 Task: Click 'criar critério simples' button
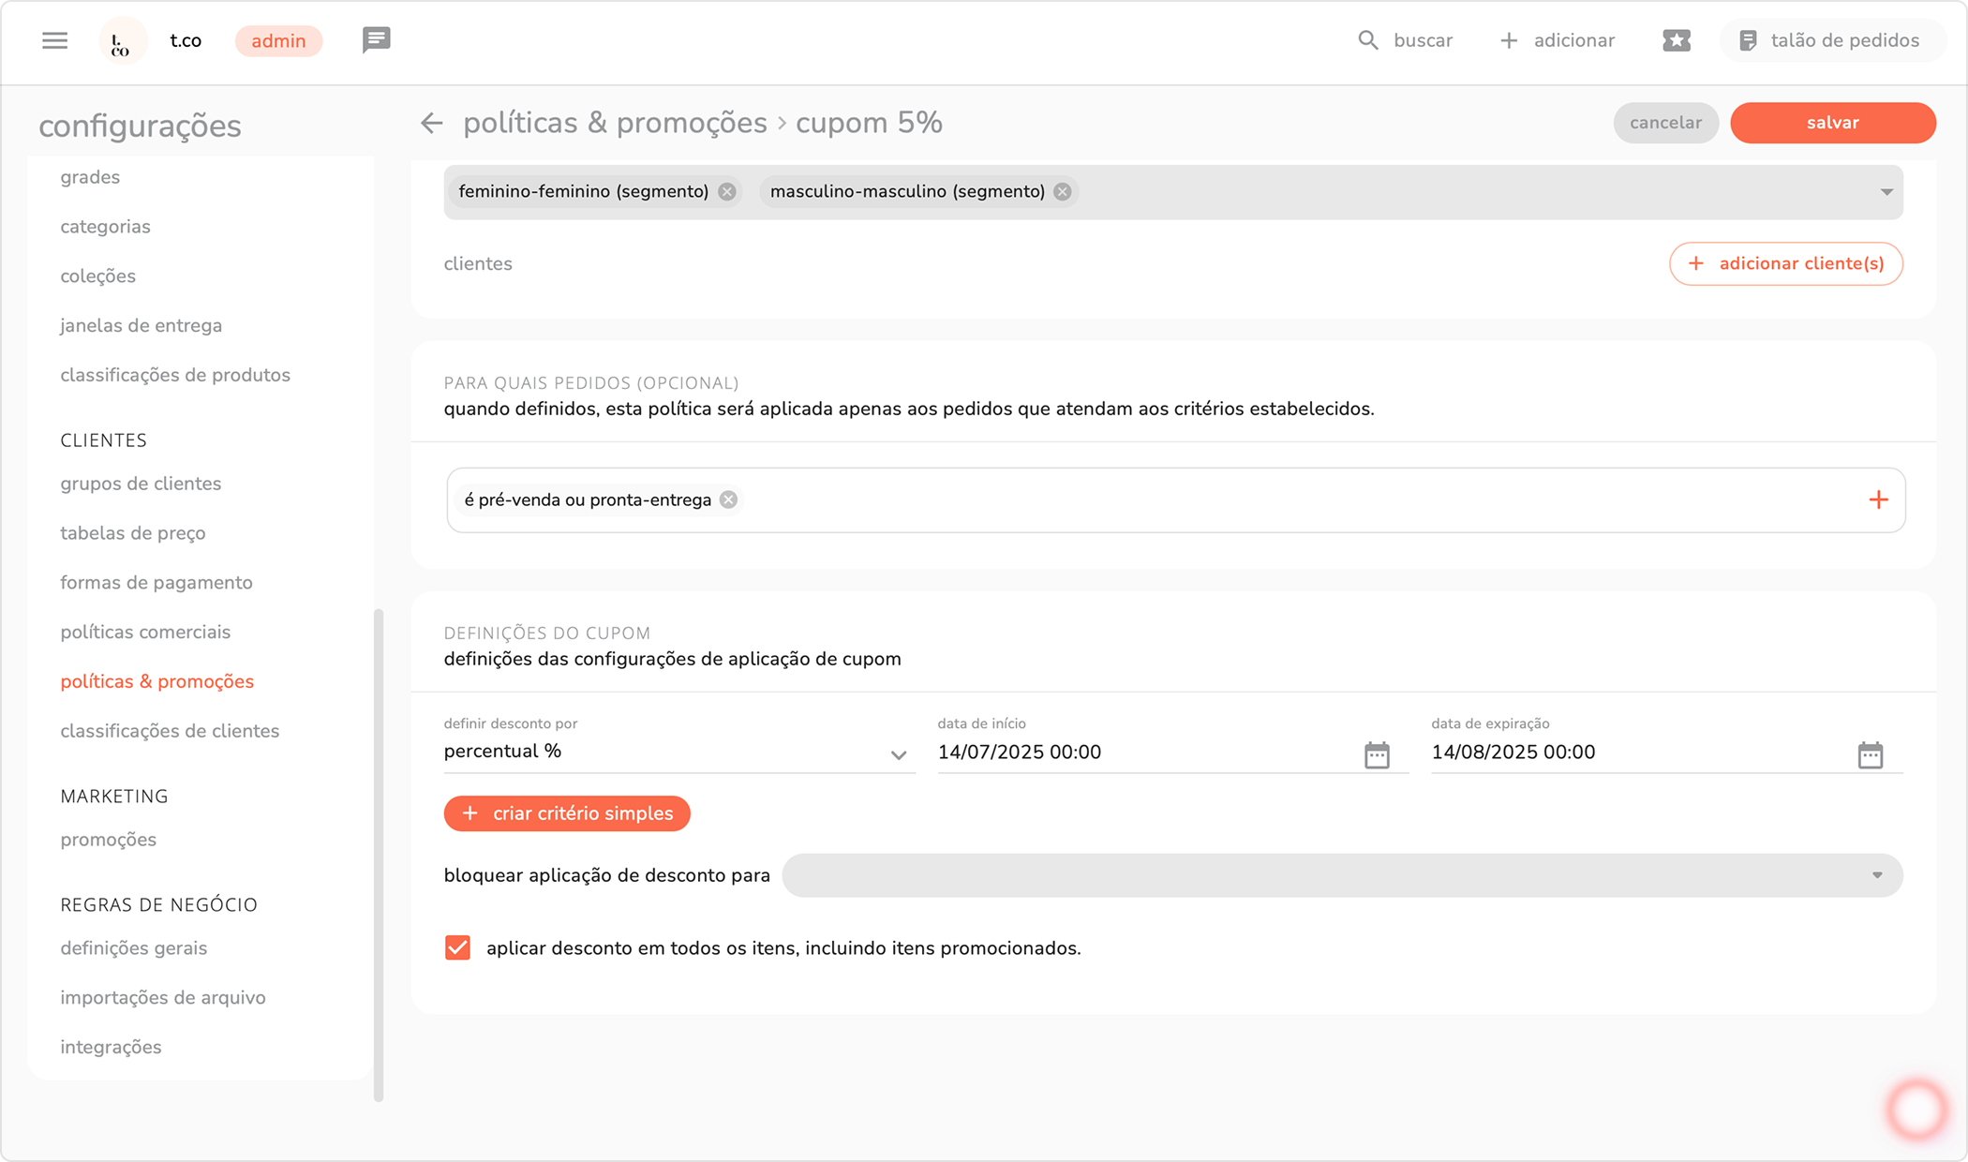pos(567,813)
